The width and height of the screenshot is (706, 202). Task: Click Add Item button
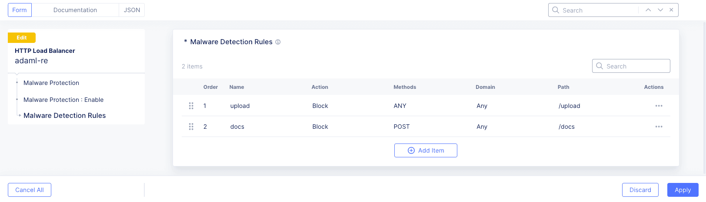tap(426, 150)
